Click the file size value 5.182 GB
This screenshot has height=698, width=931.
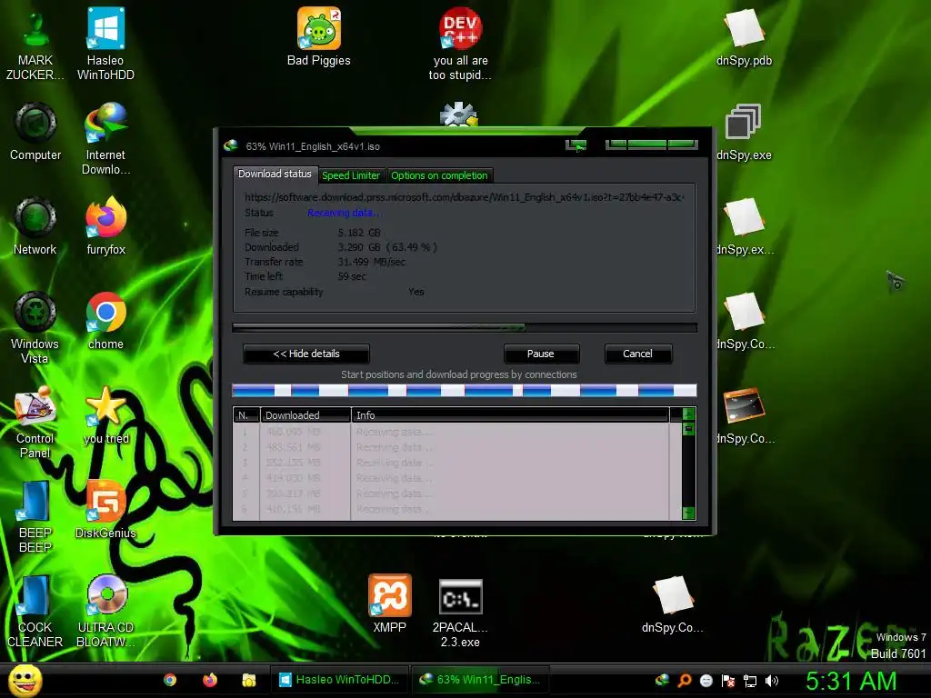[x=359, y=233]
